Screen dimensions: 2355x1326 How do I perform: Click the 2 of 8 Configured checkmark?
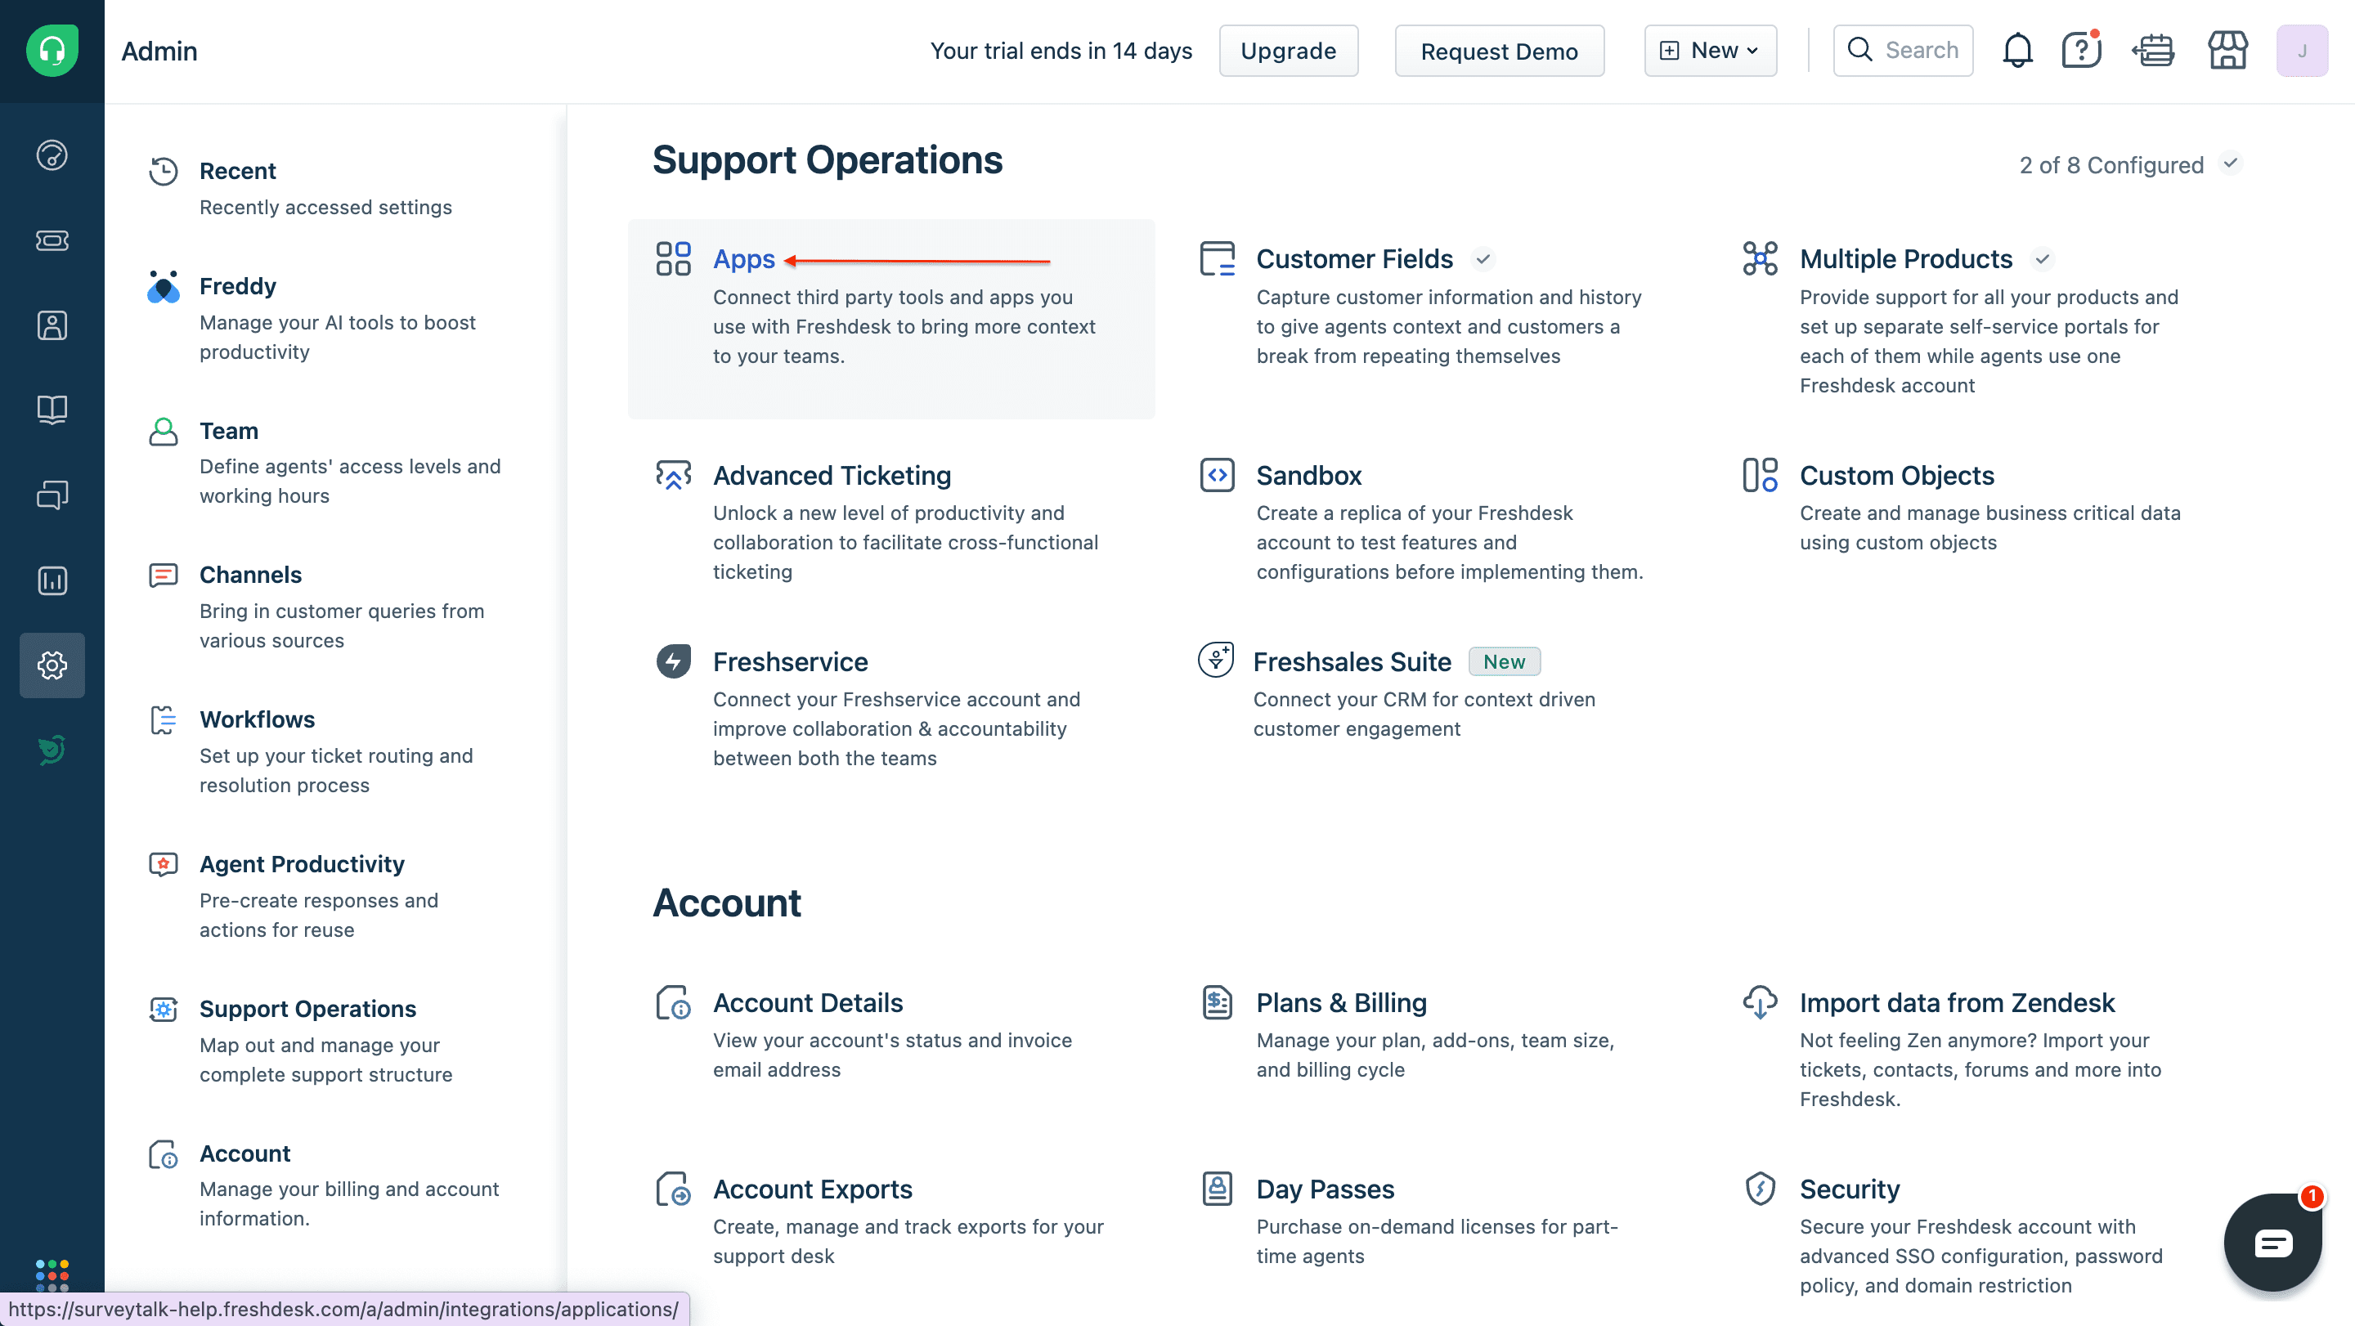coord(2231,164)
